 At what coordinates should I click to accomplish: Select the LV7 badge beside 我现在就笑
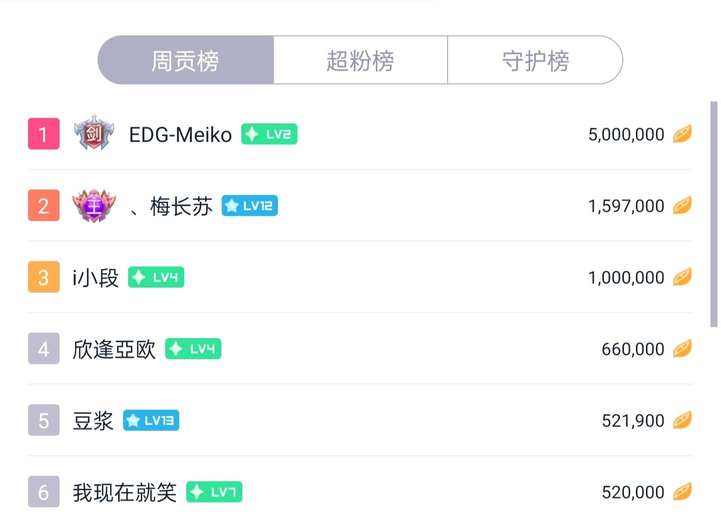[214, 491]
